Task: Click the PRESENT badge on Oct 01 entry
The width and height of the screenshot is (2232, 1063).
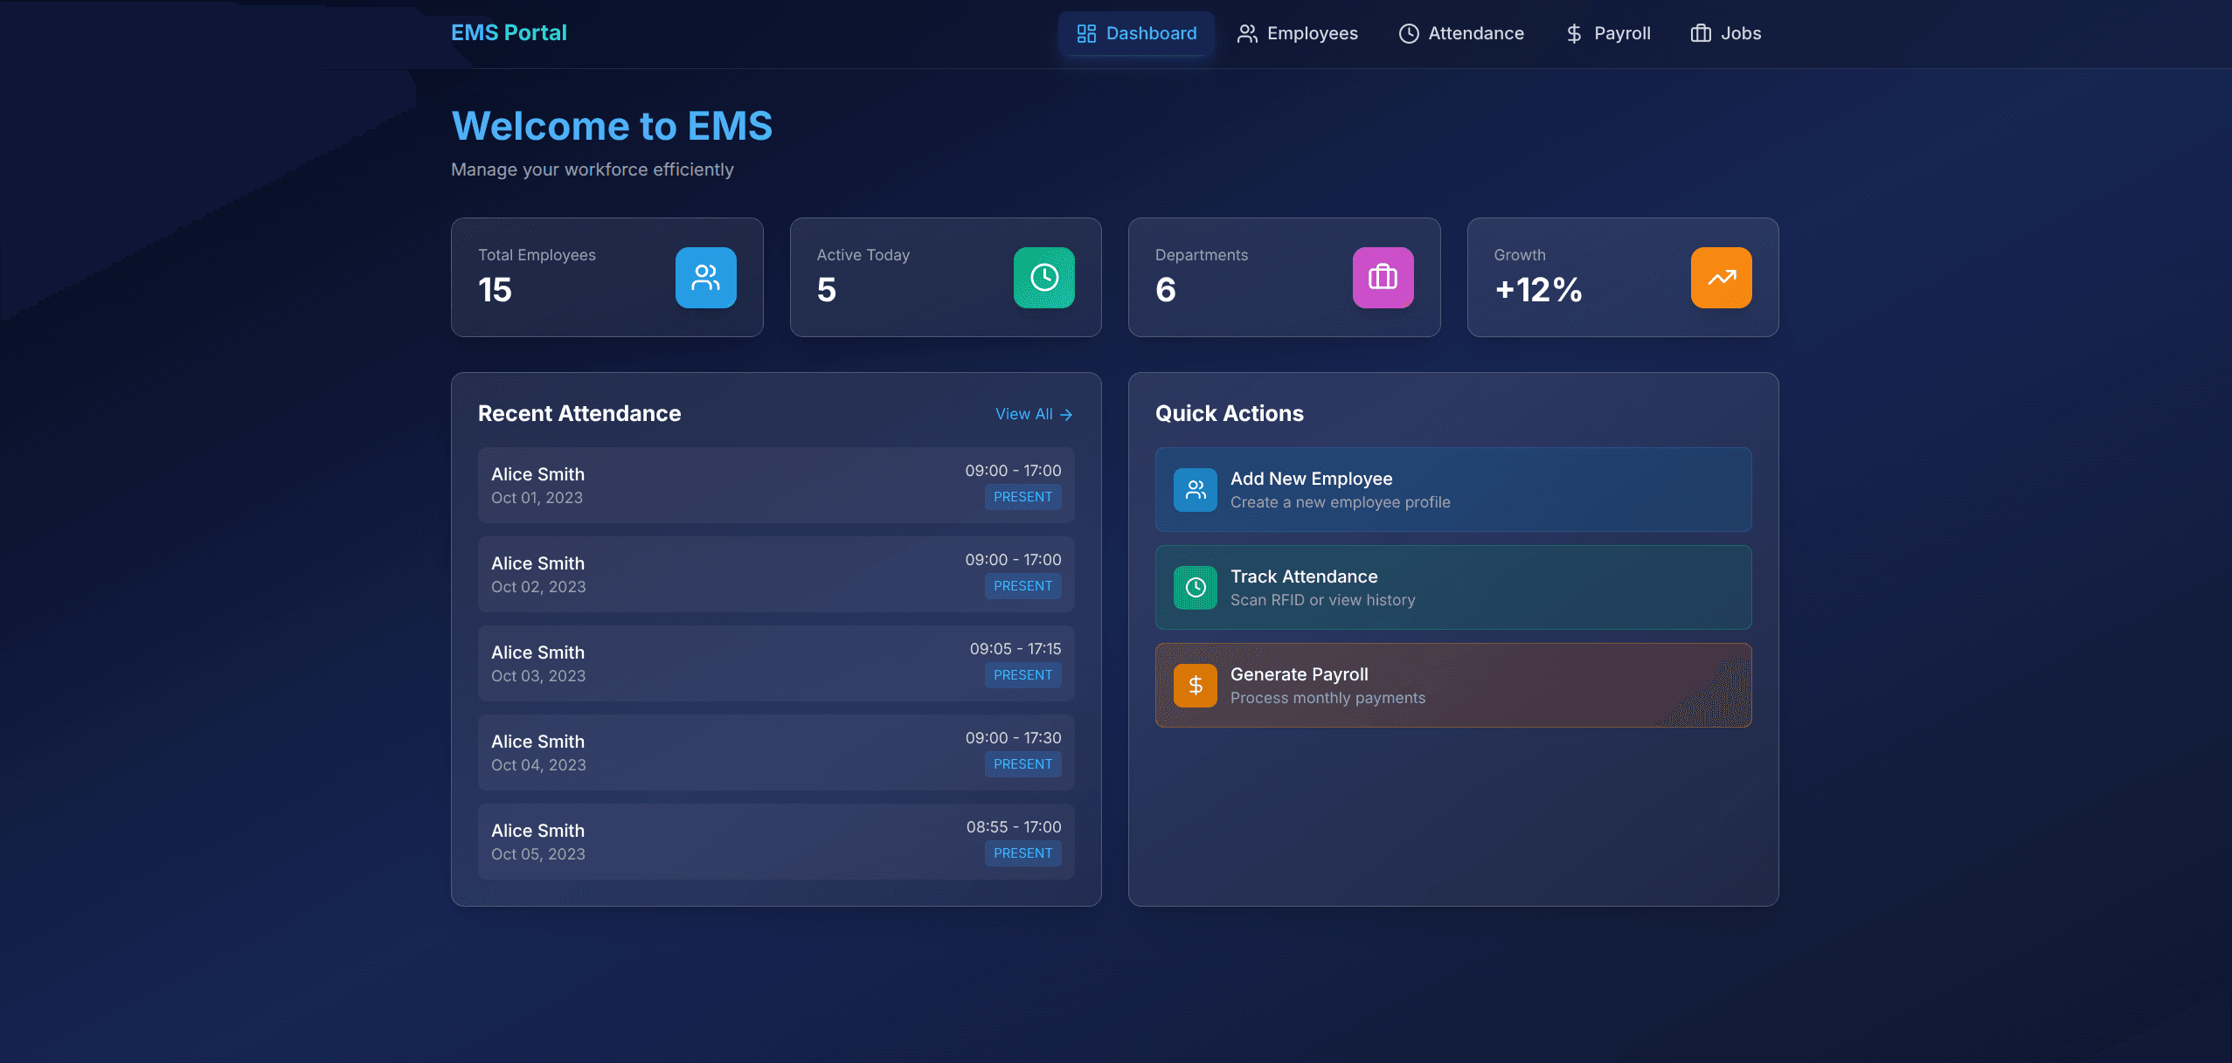Action: click(x=1022, y=497)
